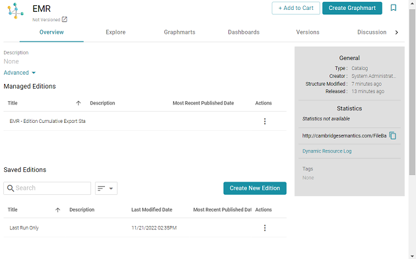Bookmark the EMR dataset

[394, 8]
